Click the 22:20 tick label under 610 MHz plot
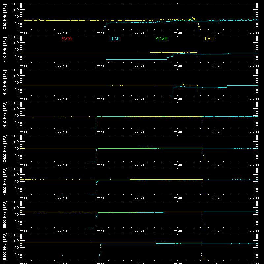264x264 pixels. 101,99
